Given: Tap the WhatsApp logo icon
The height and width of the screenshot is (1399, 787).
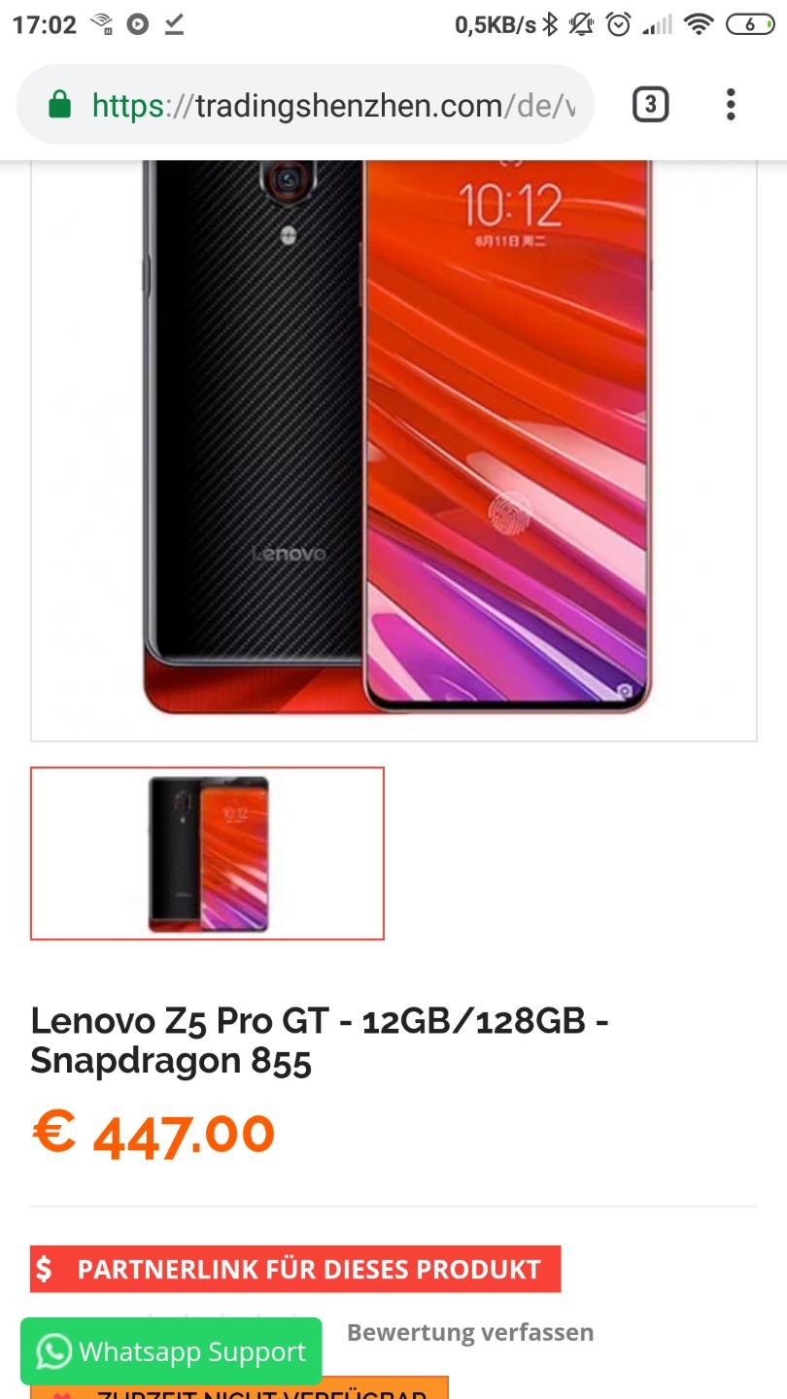Looking at the screenshot, I should coord(53,1351).
